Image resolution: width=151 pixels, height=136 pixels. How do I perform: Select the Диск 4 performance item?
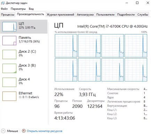(x=24, y=82)
